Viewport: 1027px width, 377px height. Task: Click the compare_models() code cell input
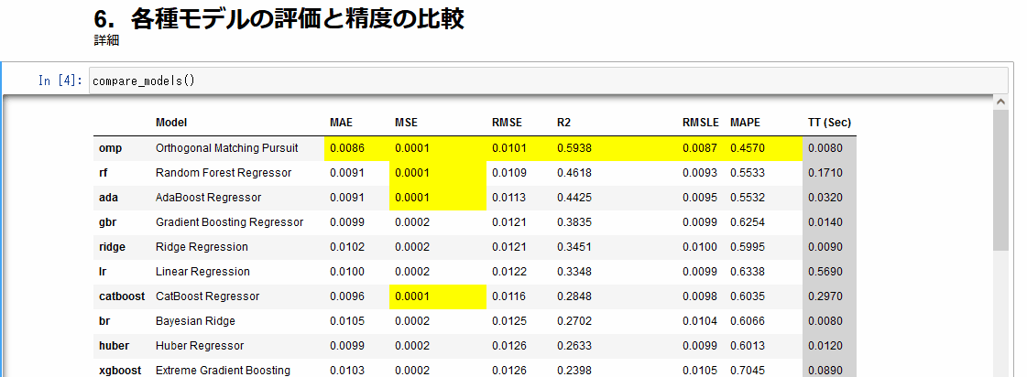[x=548, y=81]
